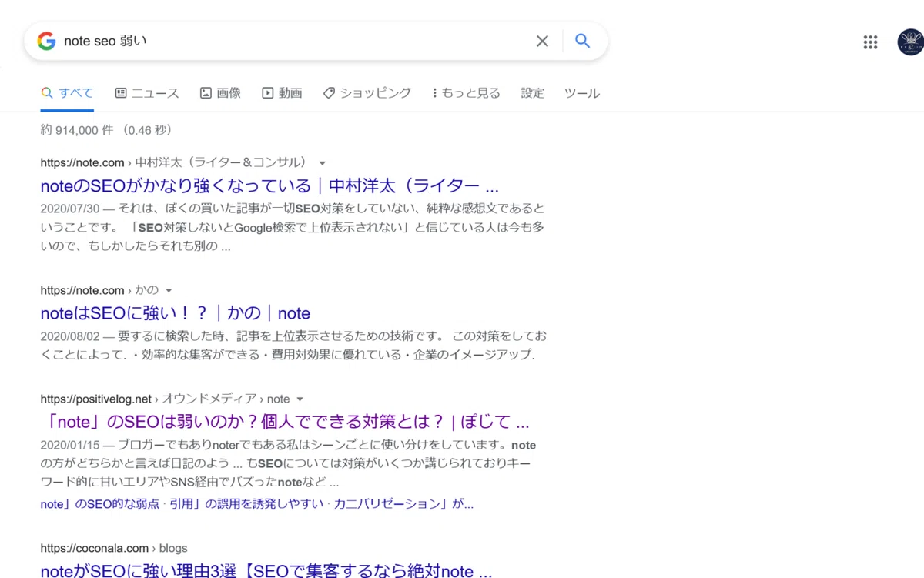This screenshot has width=924, height=578.
Task: Open result '「note」のSEOは弱いのか？個人でできる対策とは？'
Action: (x=285, y=422)
